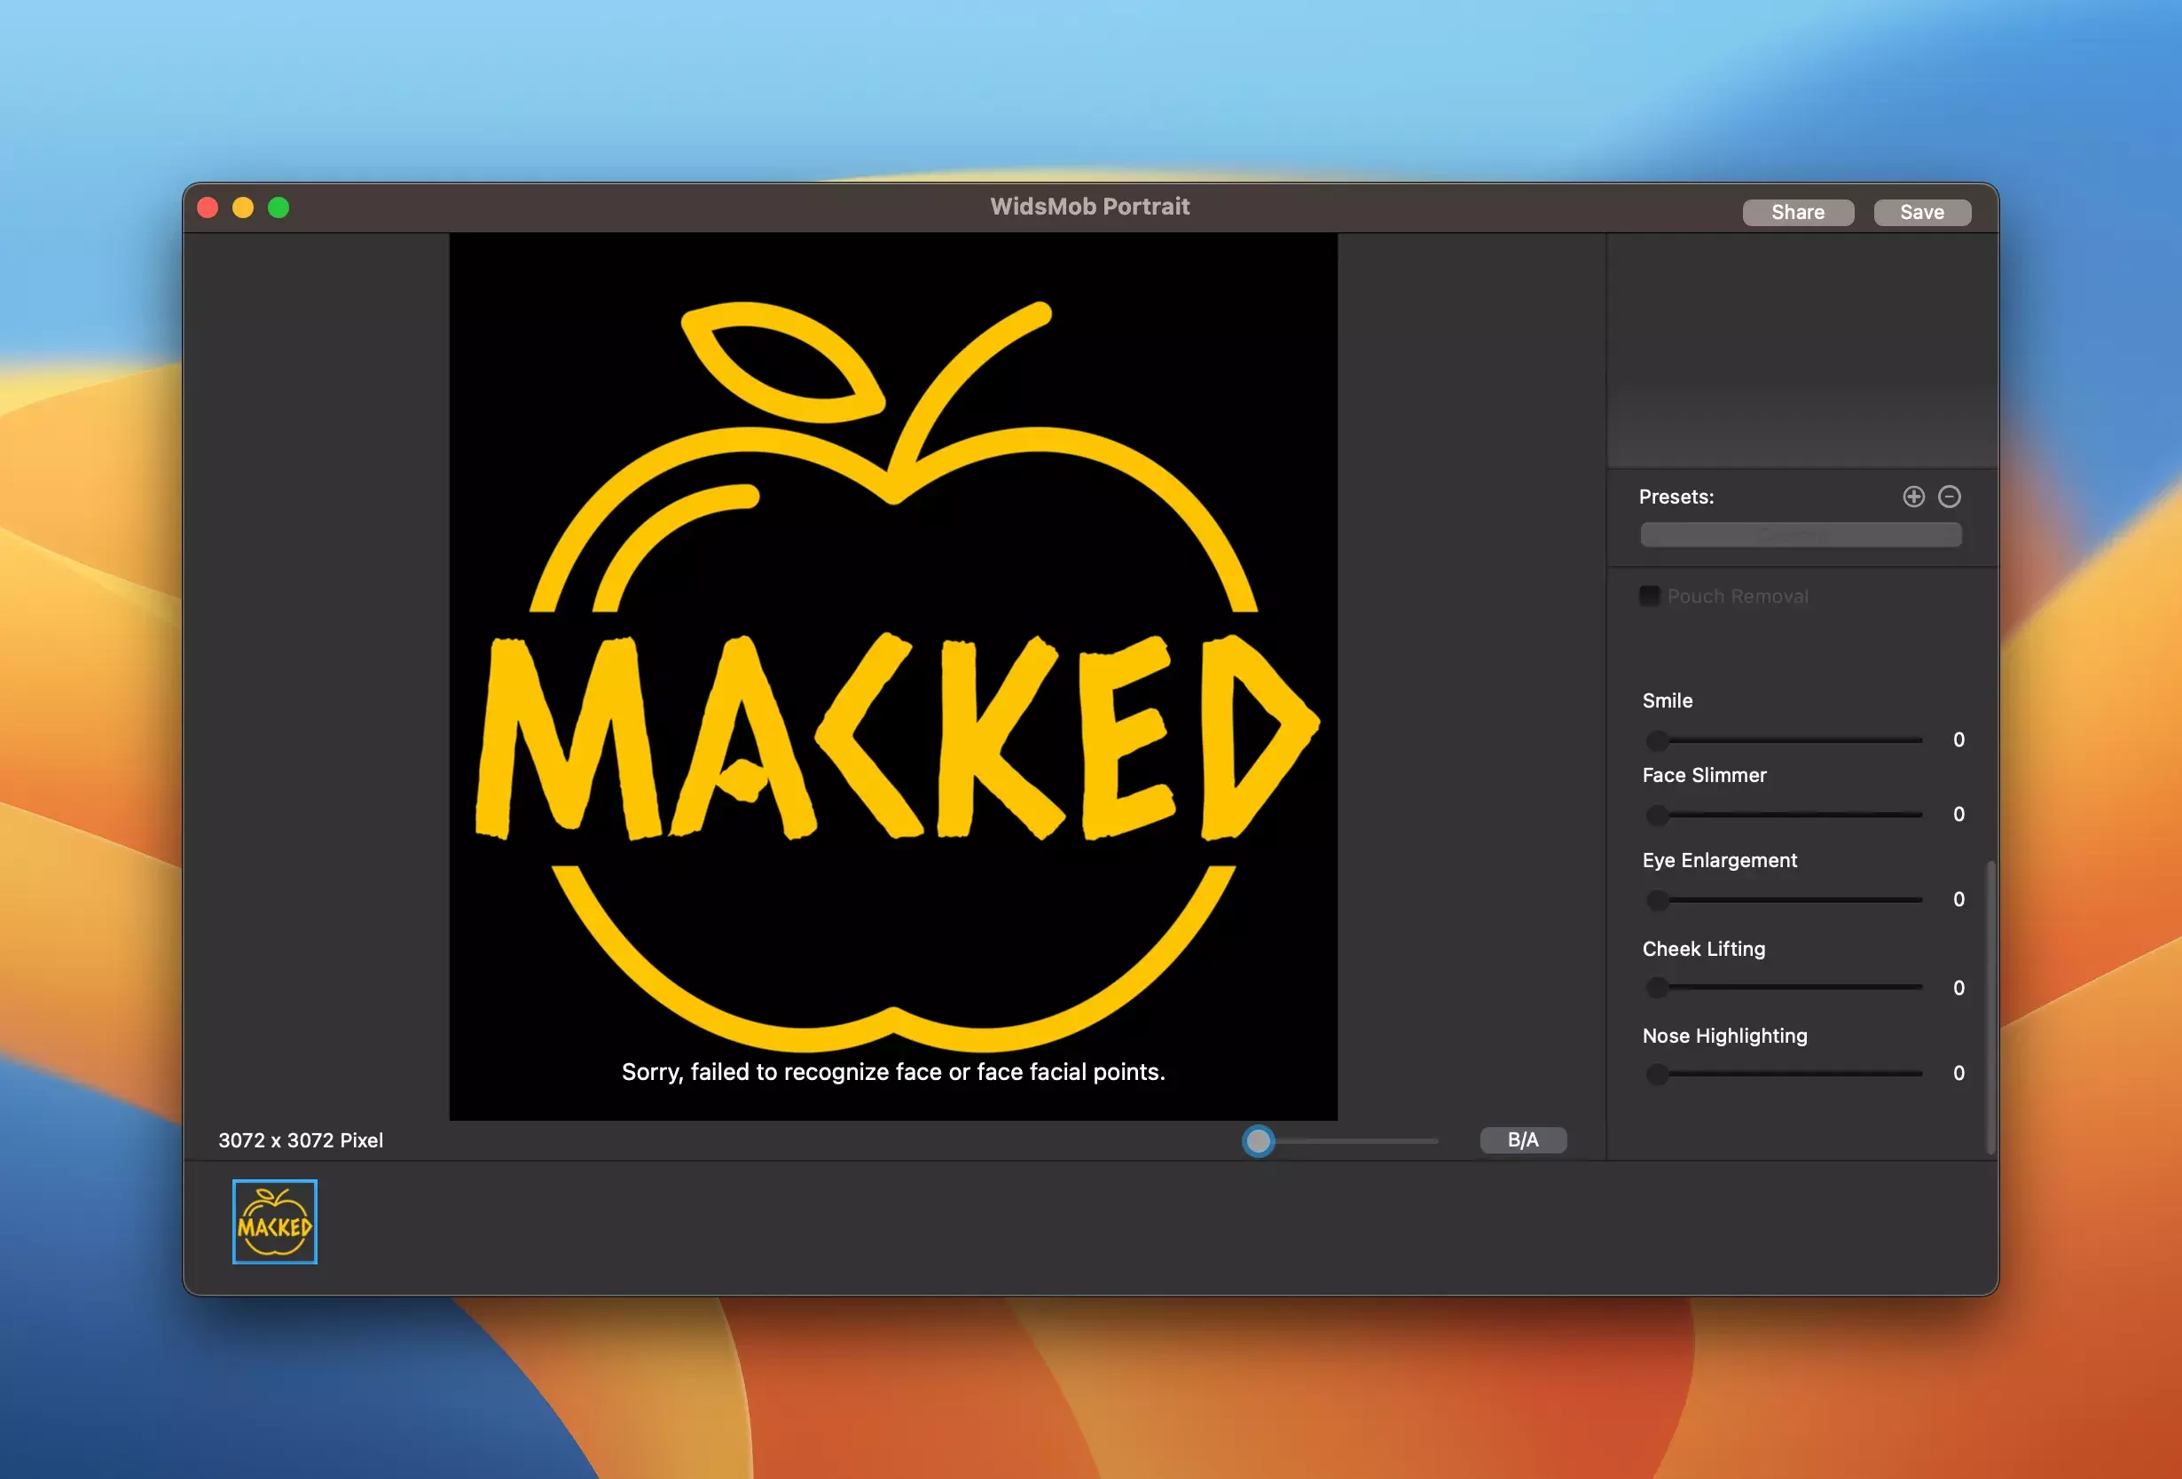Click the Cheek Lifting slider handle
The width and height of the screenshot is (2182, 1479).
pyautogui.click(x=1657, y=987)
